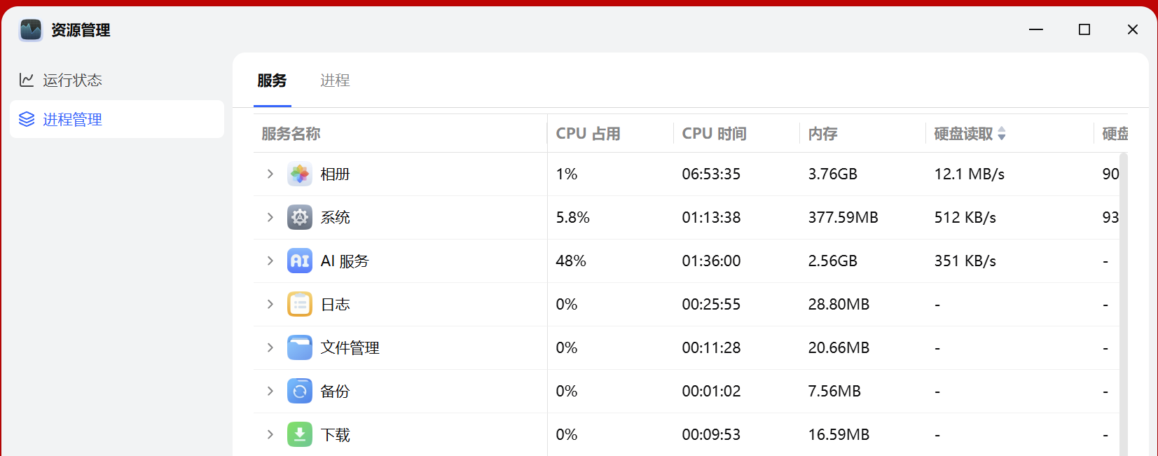
Task: Minimize the 资源管理 window
Action: pyautogui.click(x=1036, y=29)
